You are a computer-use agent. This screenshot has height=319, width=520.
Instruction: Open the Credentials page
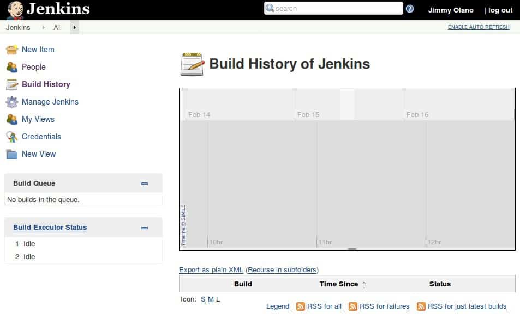pyautogui.click(x=41, y=137)
